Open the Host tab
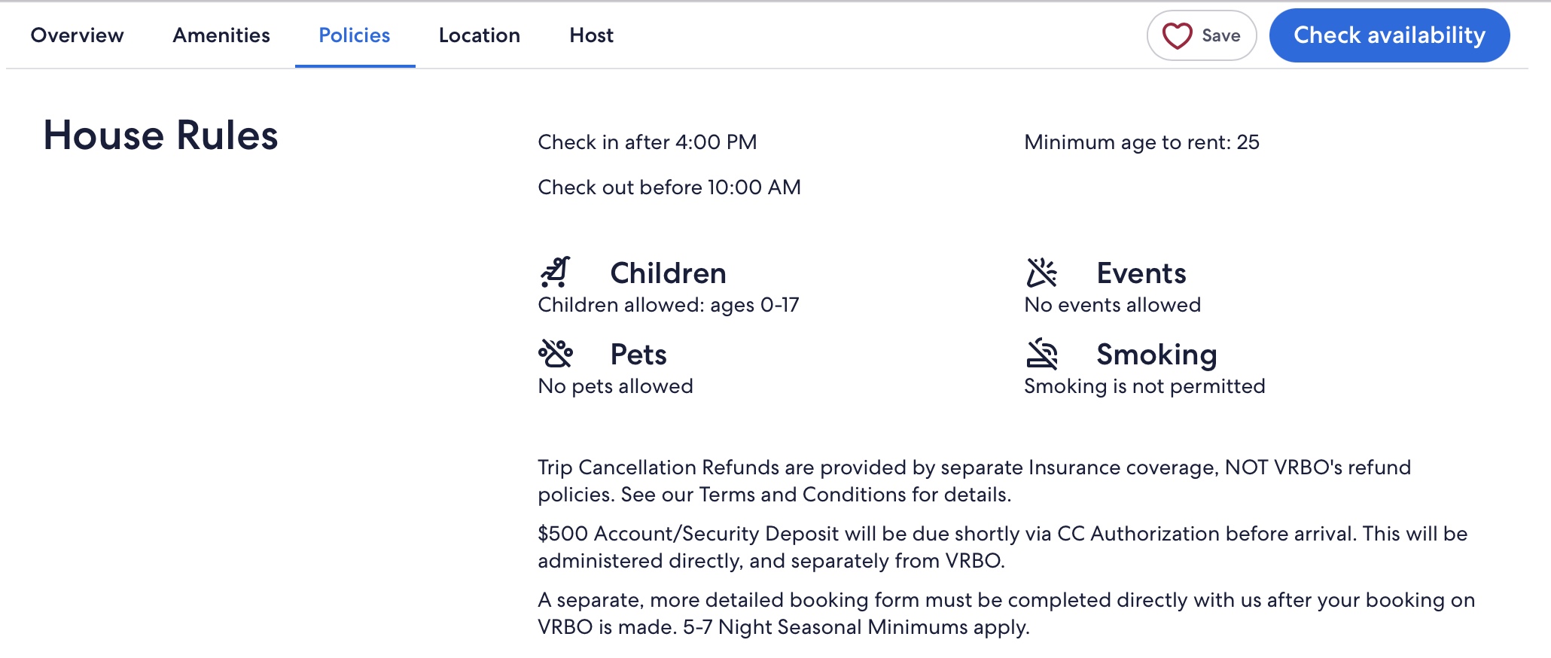 (592, 35)
